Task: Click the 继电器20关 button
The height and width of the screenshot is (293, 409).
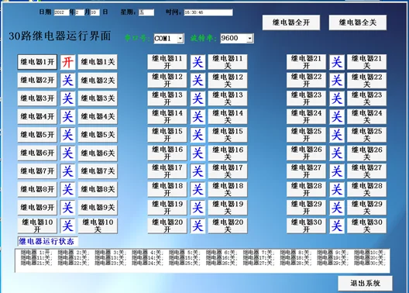Action: (x=228, y=226)
